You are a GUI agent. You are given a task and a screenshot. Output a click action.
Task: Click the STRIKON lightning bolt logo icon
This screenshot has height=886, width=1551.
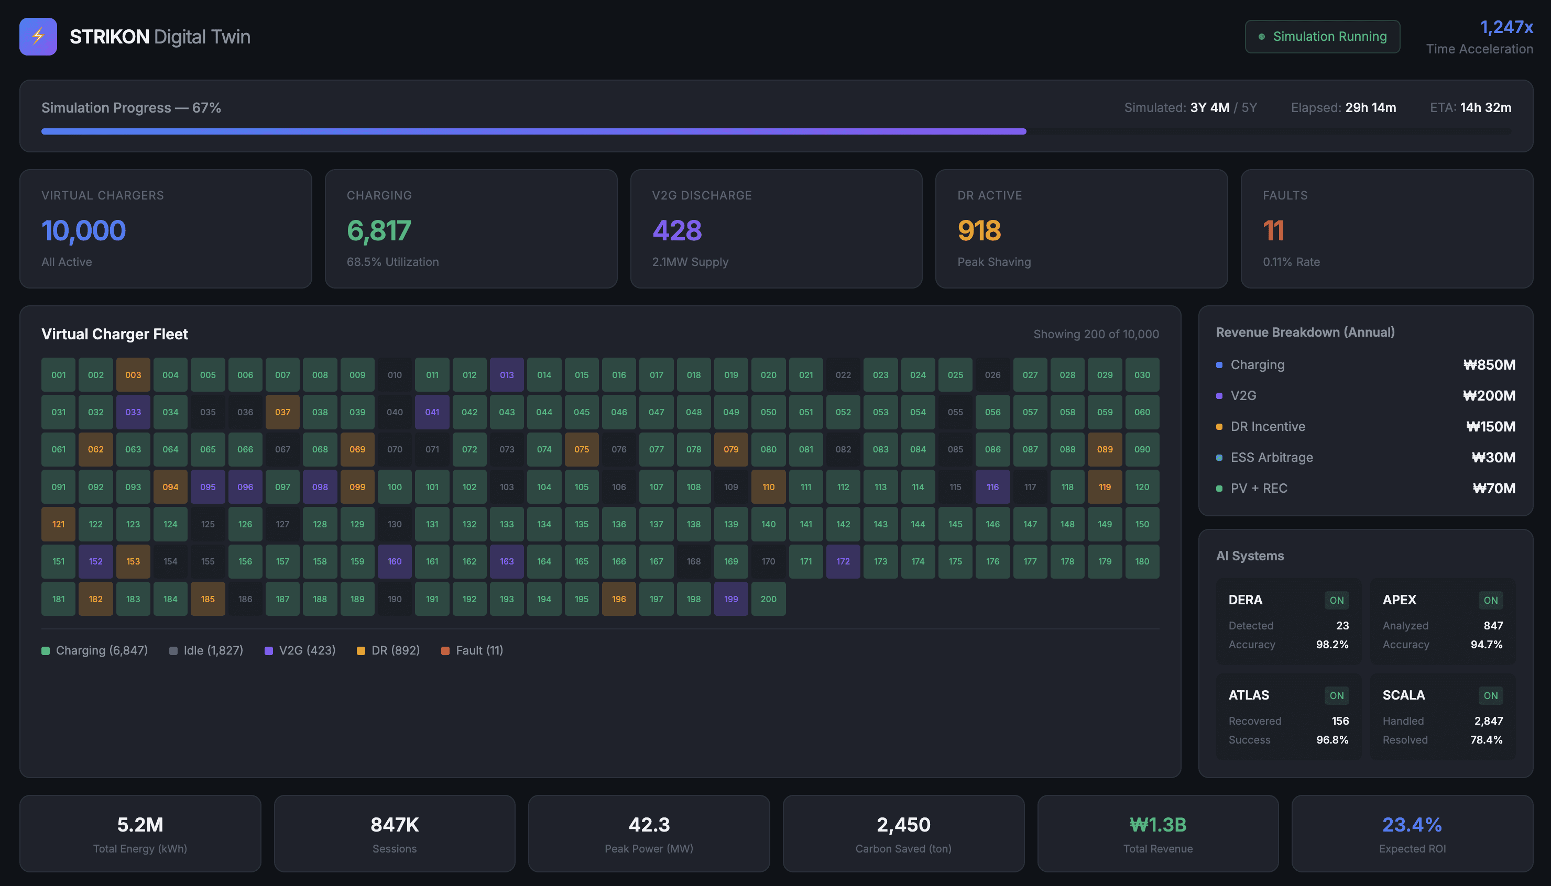pyautogui.click(x=38, y=37)
